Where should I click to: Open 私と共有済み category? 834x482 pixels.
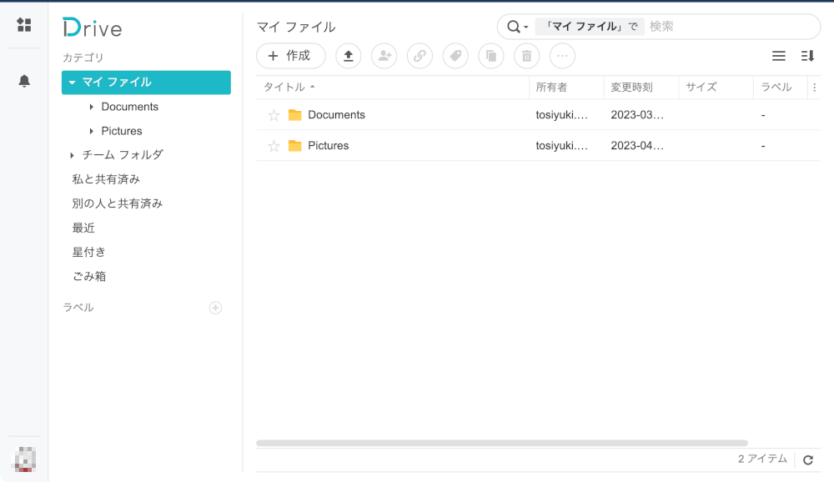[106, 179]
